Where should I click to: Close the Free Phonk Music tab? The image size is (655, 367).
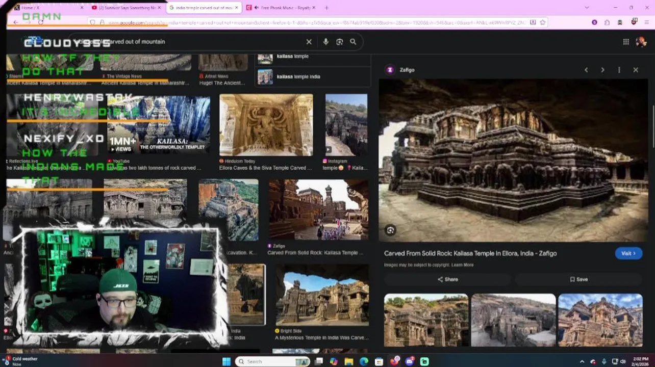pos(313,8)
